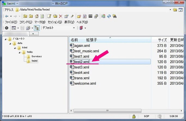Select the file test_music.xml
Viewport: 186px width, 121px height.
coord(87,51)
